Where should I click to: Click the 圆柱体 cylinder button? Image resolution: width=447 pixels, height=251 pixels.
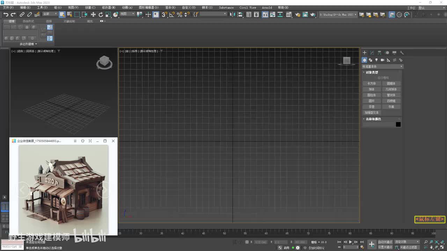372,95
